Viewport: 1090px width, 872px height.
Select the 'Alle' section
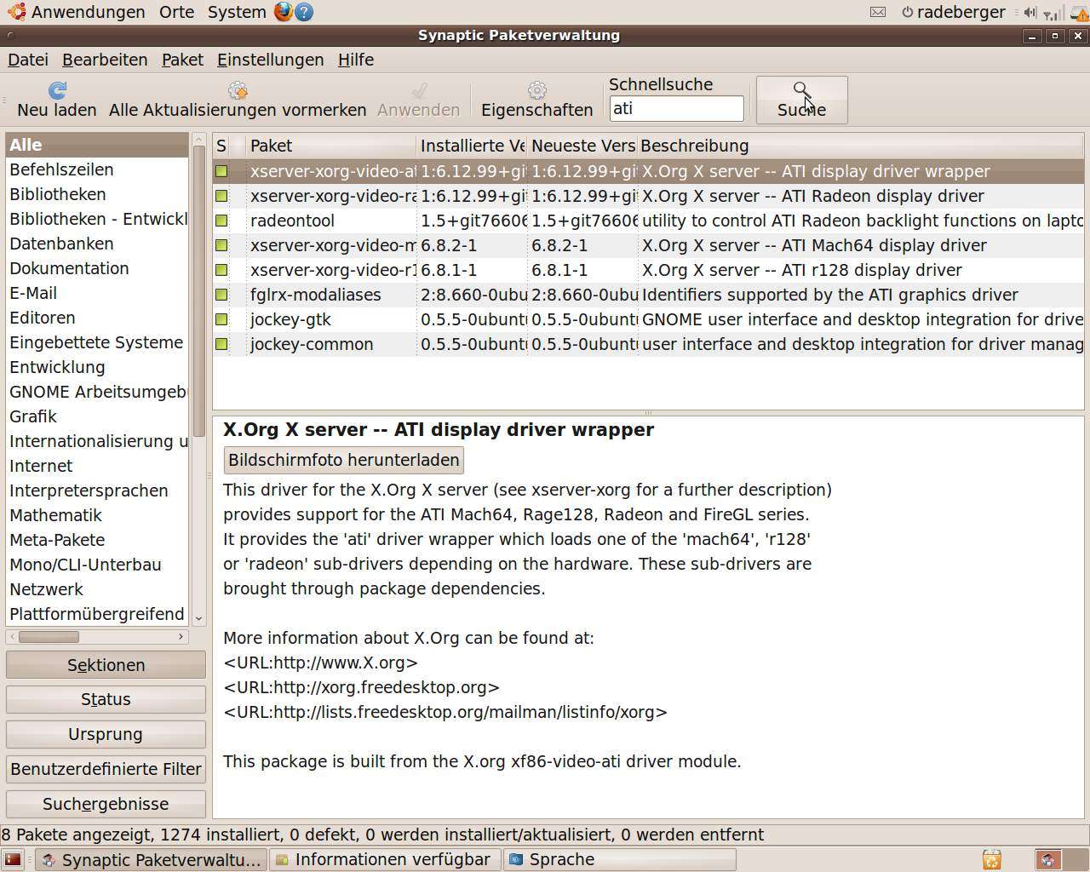pos(97,145)
